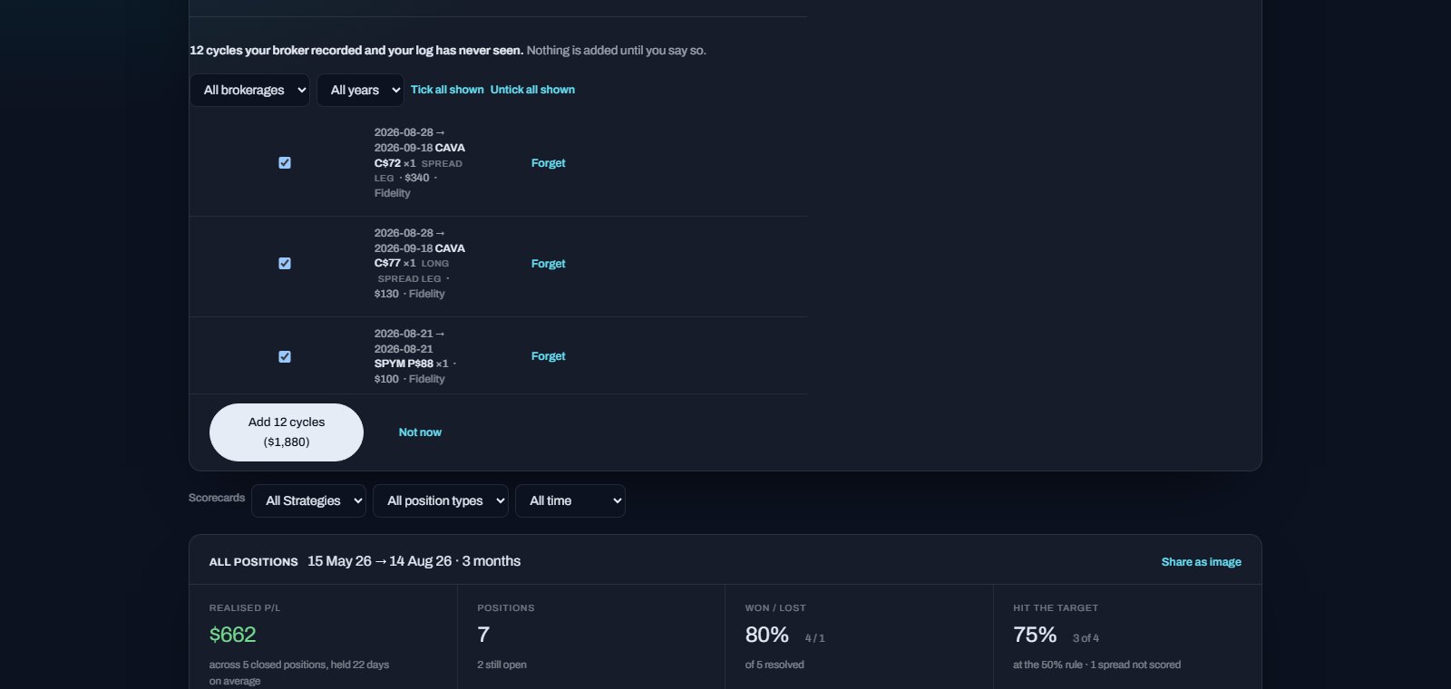
Task: Untick the CAVA C$72 spread leg checkbox
Action: (x=285, y=163)
